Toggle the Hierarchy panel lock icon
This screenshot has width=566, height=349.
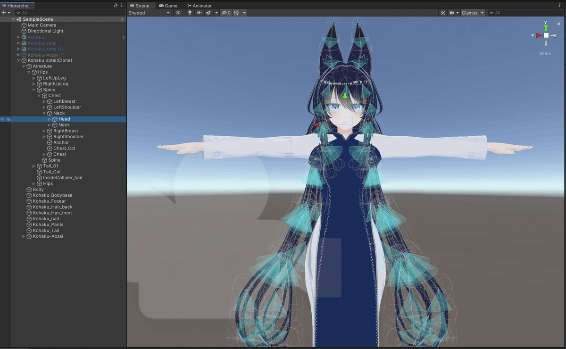tap(116, 6)
